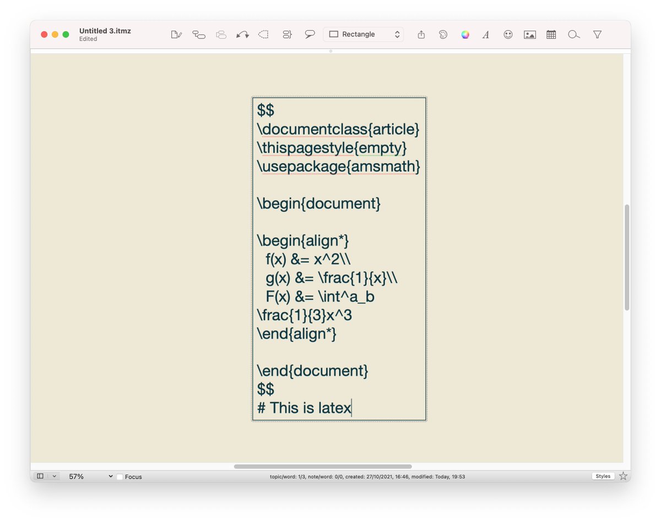Click the \thispagestyle{empty} line
The image size is (661, 522).
[x=332, y=148]
